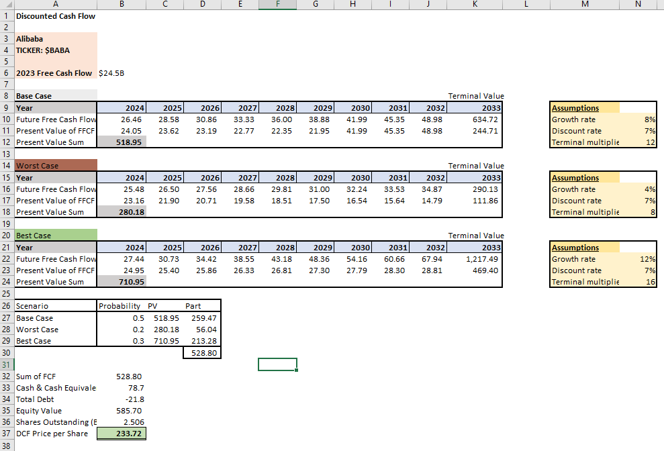Click the Best Case Assumptions heading
664x451 pixels.
[x=575, y=248]
